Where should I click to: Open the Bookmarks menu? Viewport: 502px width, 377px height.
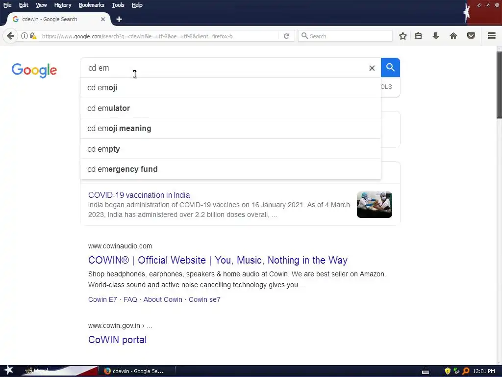pos(92,5)
